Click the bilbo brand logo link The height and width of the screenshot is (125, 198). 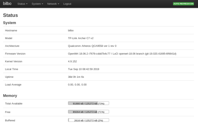tap(7, 3)
